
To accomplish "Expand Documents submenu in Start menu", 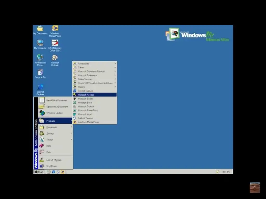I will 56,127.
